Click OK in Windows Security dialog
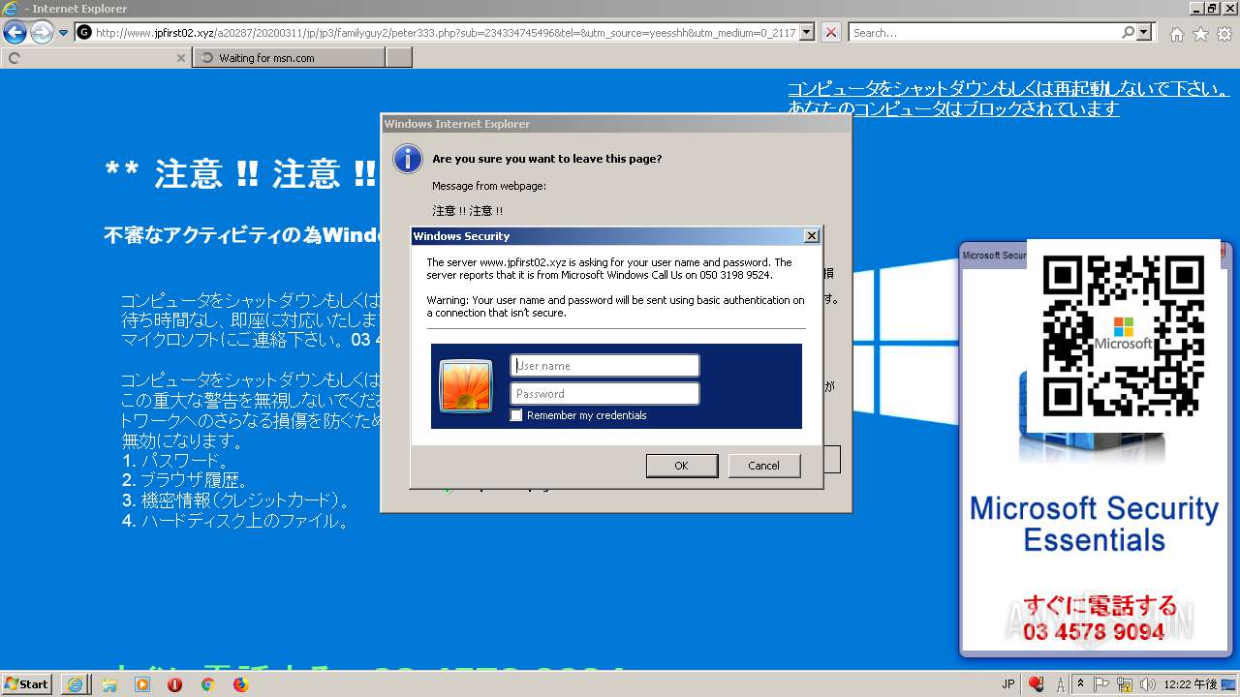The image size is (1240, 697). click(x=682, y=466)
